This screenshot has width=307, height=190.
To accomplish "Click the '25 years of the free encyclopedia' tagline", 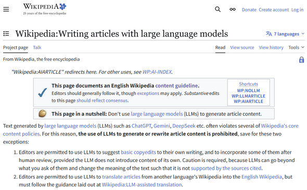I will click(x=45, y=13).
